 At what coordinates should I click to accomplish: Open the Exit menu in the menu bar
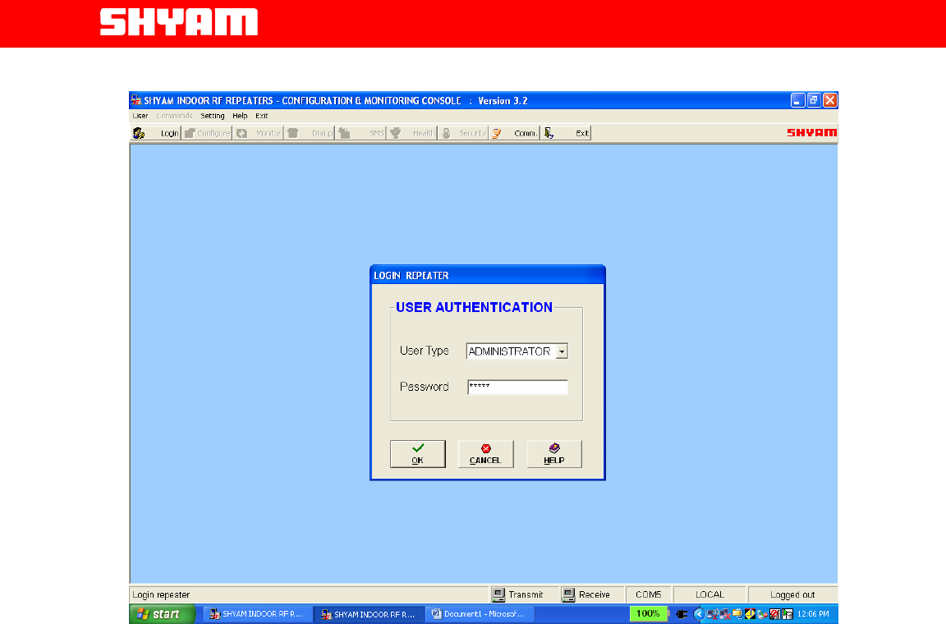(261, 116)
